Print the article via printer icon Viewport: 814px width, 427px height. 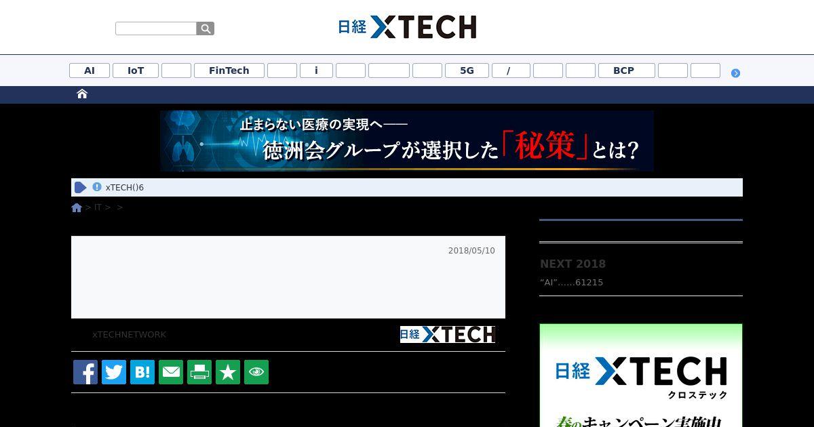[199, 372]
